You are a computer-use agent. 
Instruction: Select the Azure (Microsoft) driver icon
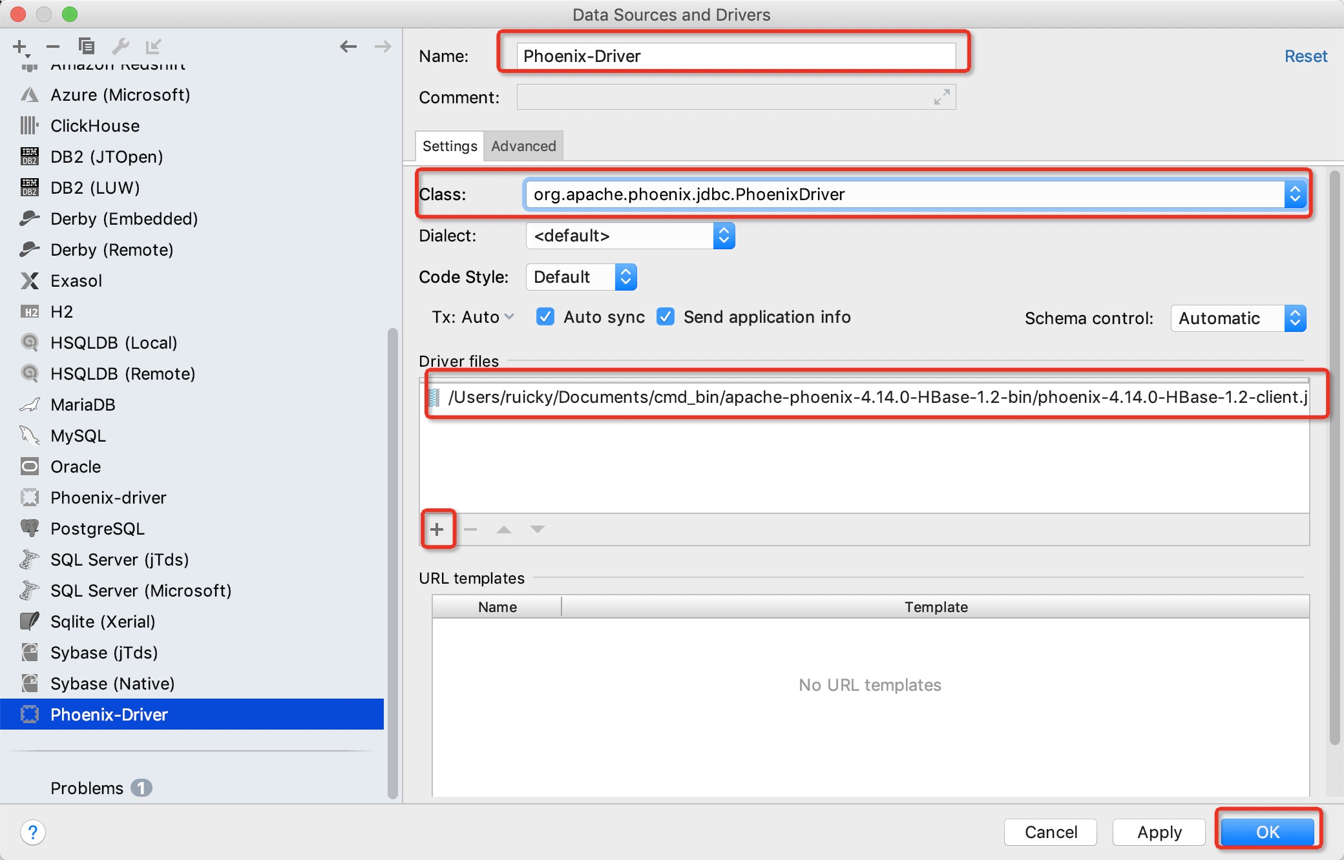30,95
